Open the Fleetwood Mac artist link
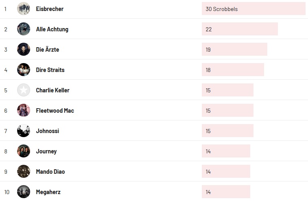Viewport: 308px width, 201px height. [x=55, y=111]
